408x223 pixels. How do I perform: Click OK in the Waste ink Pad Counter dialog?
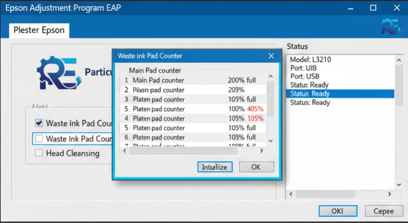pyautogui.click(x=257, y=167)
